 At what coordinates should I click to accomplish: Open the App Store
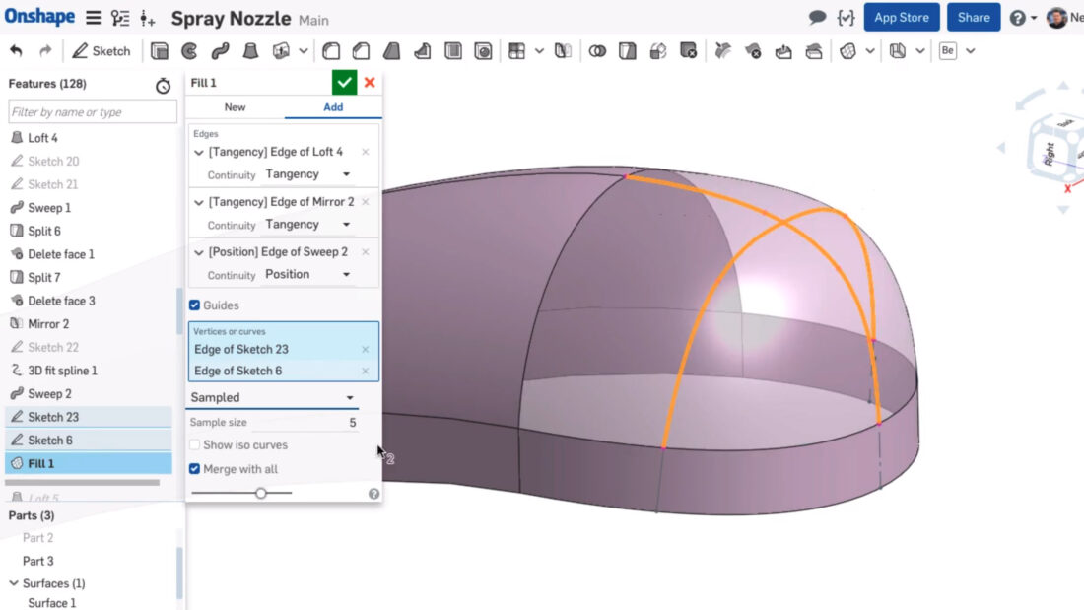(901, 17)
